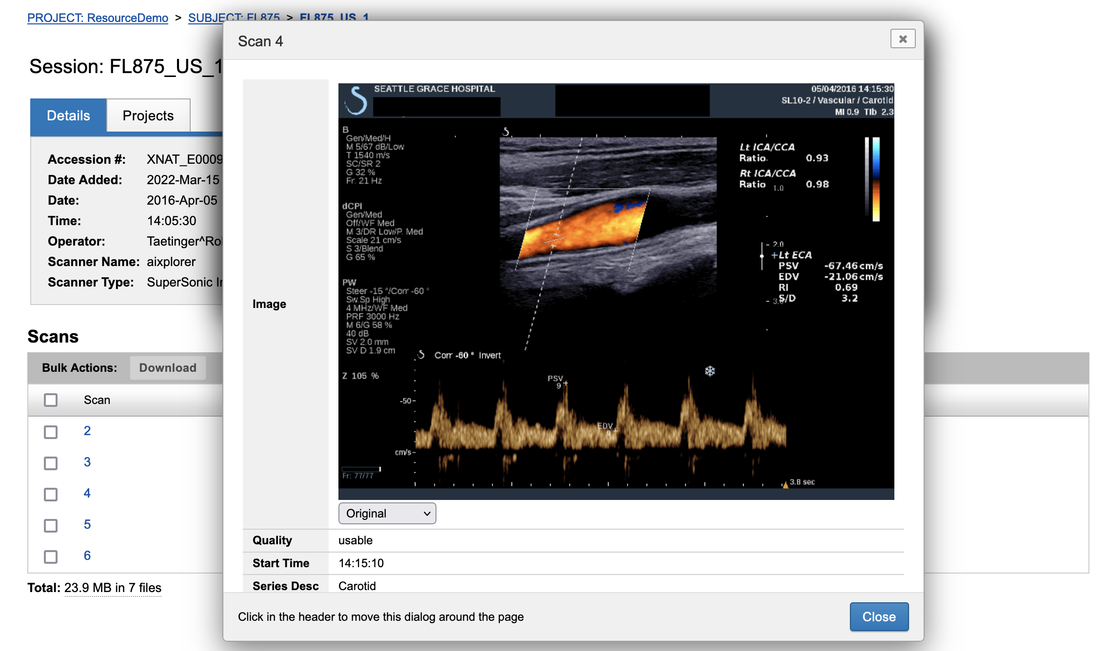This screenshot has width=1106, height=651.
Task: Open the PROJECT: ResourceDemo breadcrumb link
Action: point(98,18)
